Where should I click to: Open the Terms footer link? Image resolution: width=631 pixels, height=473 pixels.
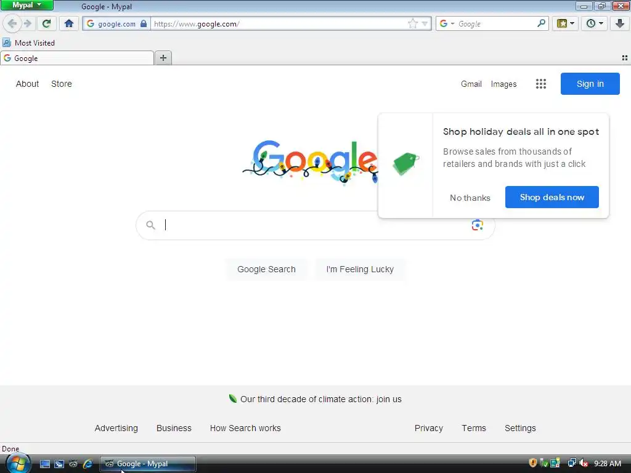pyautogui.click(x=474, y=428)
